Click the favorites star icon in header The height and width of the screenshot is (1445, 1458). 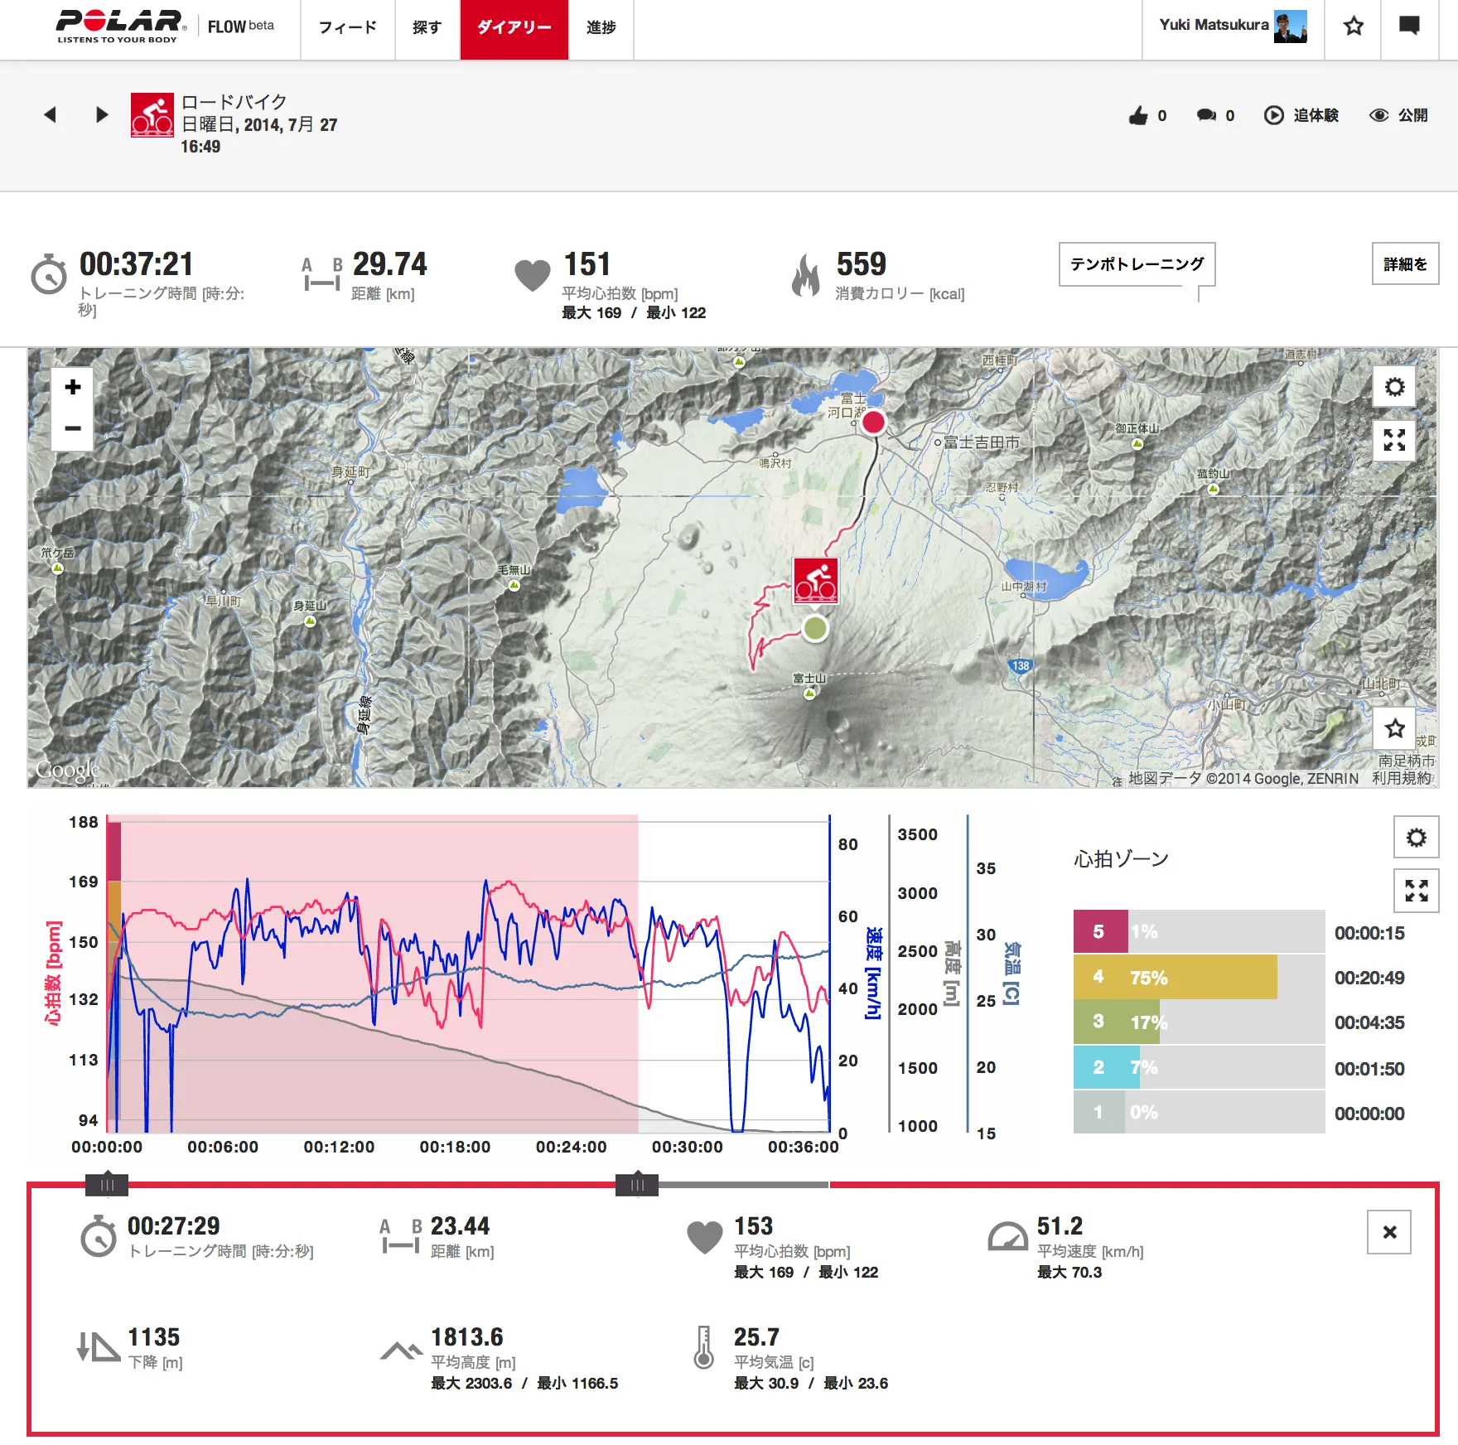[x=1353, y=27]
